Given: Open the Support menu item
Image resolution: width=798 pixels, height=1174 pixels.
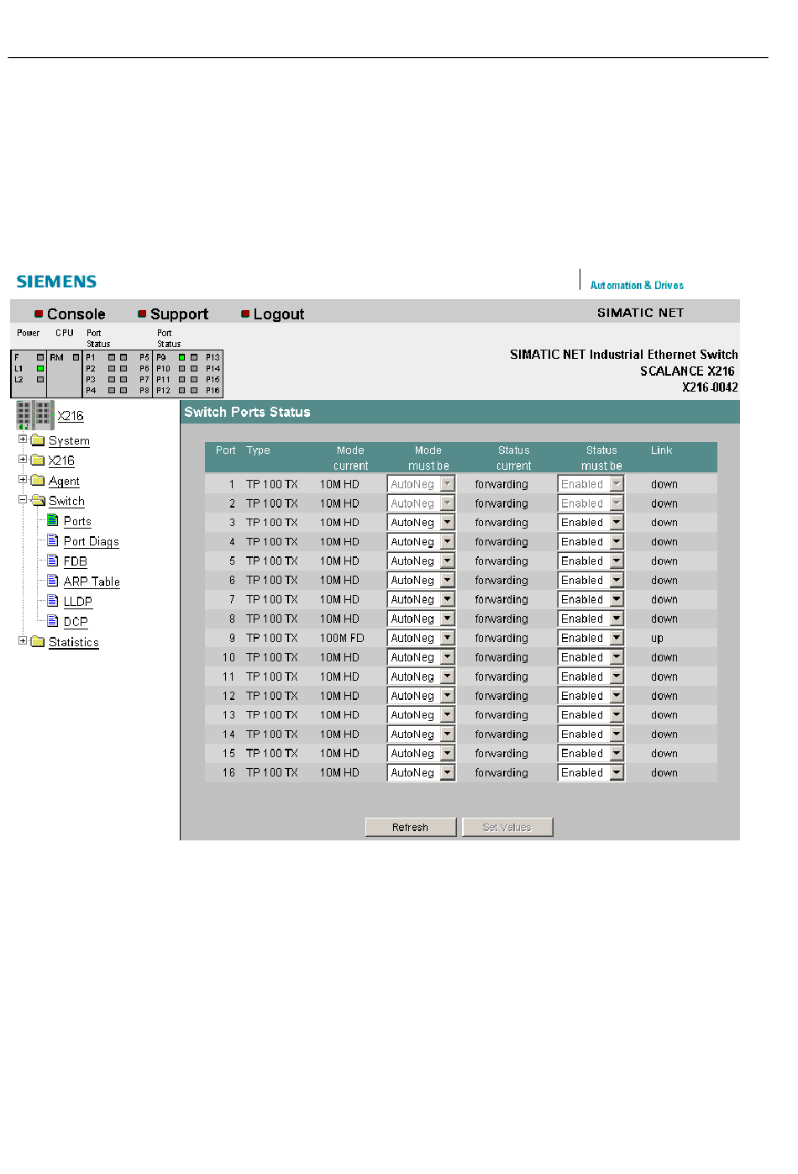Looking at the screenshot, I should [179, 314].
